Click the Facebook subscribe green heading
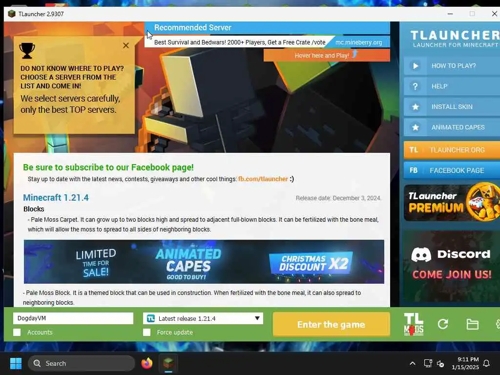 (108, 167)
